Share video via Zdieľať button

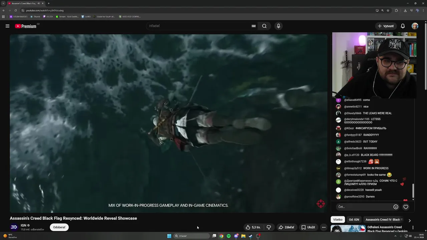(x=286, y=227)
